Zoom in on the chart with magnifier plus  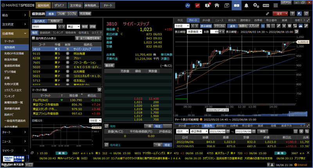click(268, 26)
